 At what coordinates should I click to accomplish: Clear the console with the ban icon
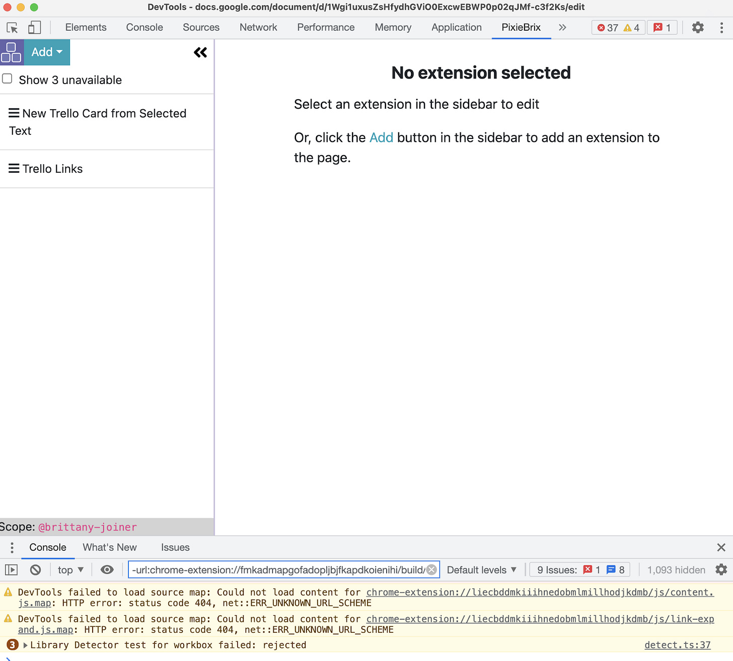pos(35,569)
